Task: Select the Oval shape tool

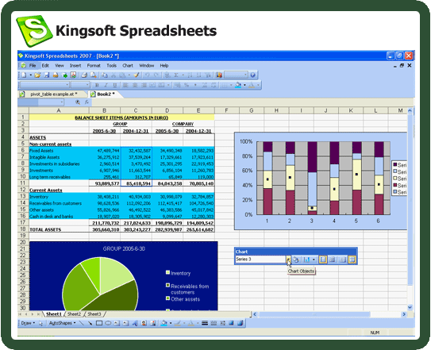Action: [x=108, y=323]
